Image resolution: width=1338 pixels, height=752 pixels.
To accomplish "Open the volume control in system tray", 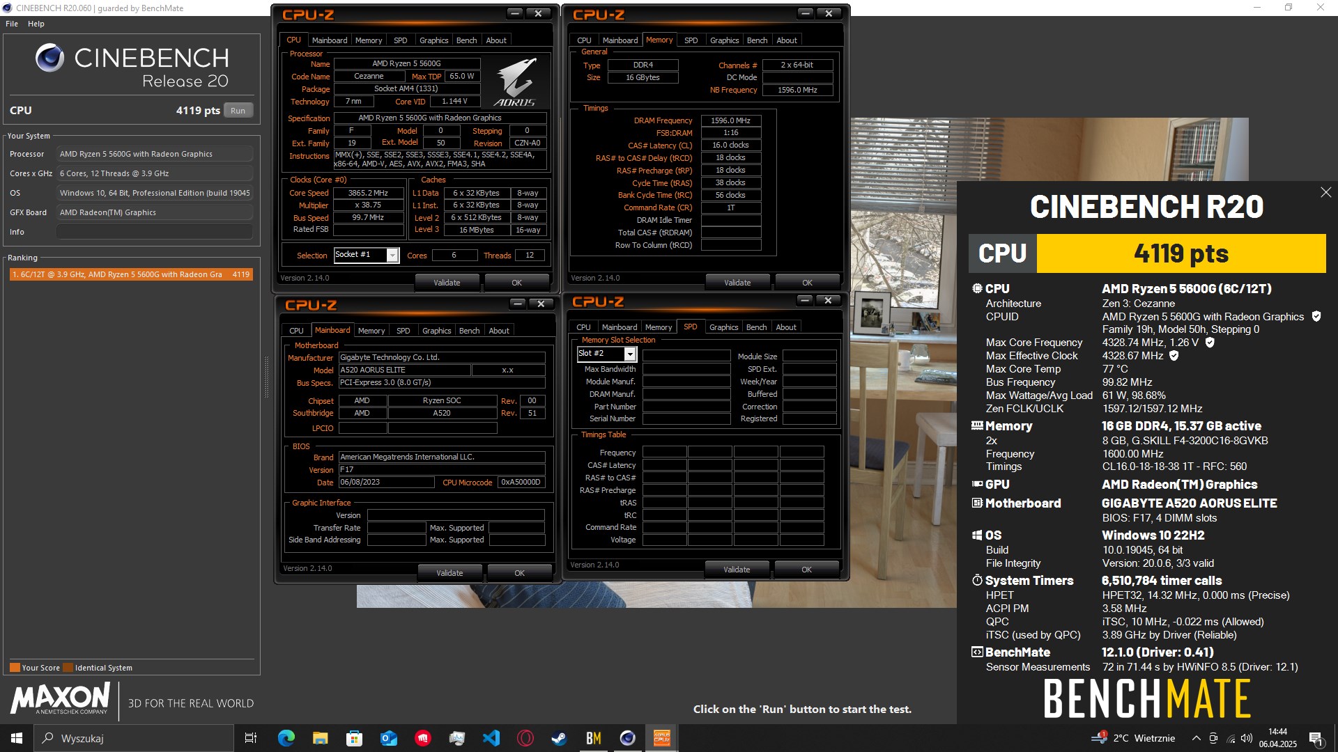I will [x=1247, y=738].
